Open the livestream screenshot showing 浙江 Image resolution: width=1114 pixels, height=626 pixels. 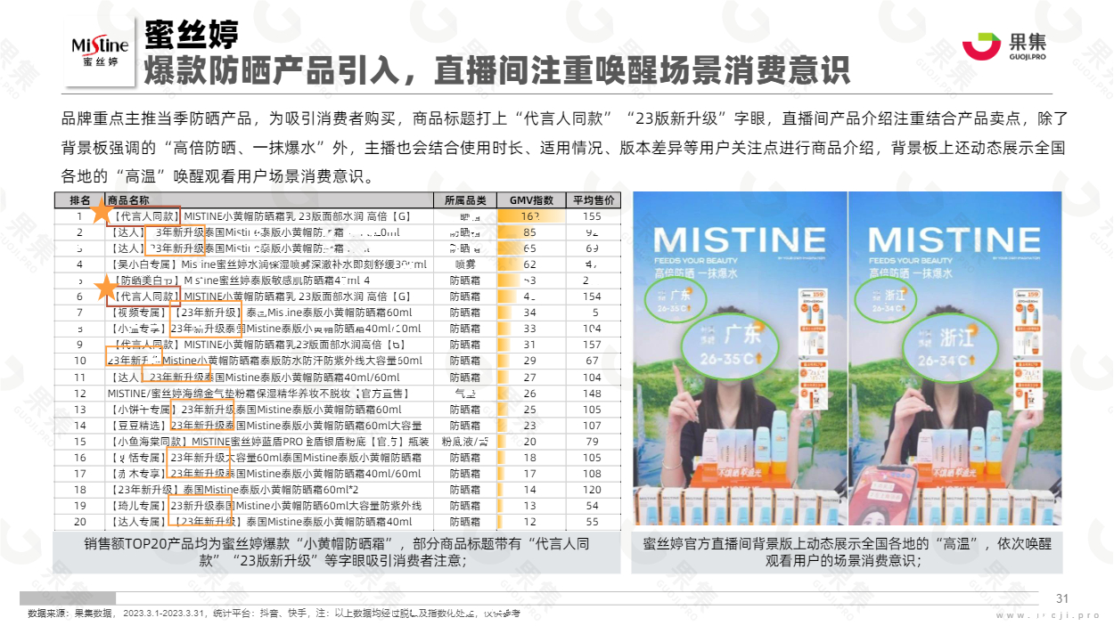pos(954,358)
